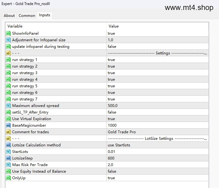Click the setSL_TP_After_Entry boolean icon
219x188 pixels.
pos(8,112)
